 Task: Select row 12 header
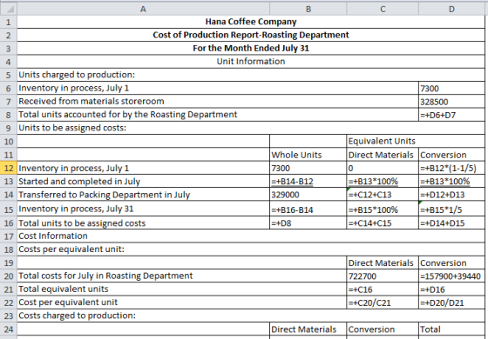(9, 168)
